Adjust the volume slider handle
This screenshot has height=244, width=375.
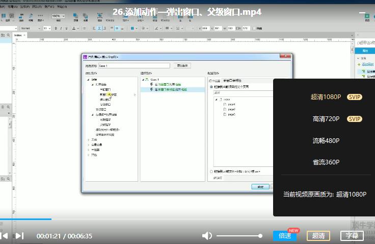pyautogui.click(x=260, y=236)
